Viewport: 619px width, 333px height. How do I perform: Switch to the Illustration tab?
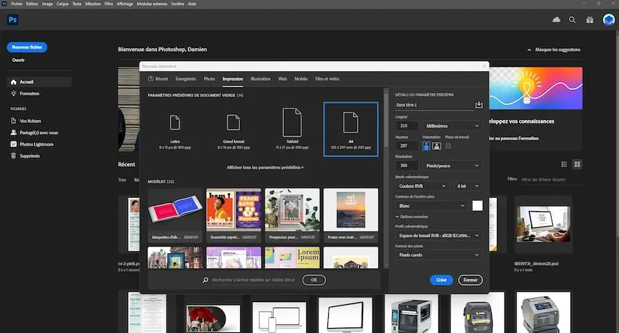coord(261,79)
